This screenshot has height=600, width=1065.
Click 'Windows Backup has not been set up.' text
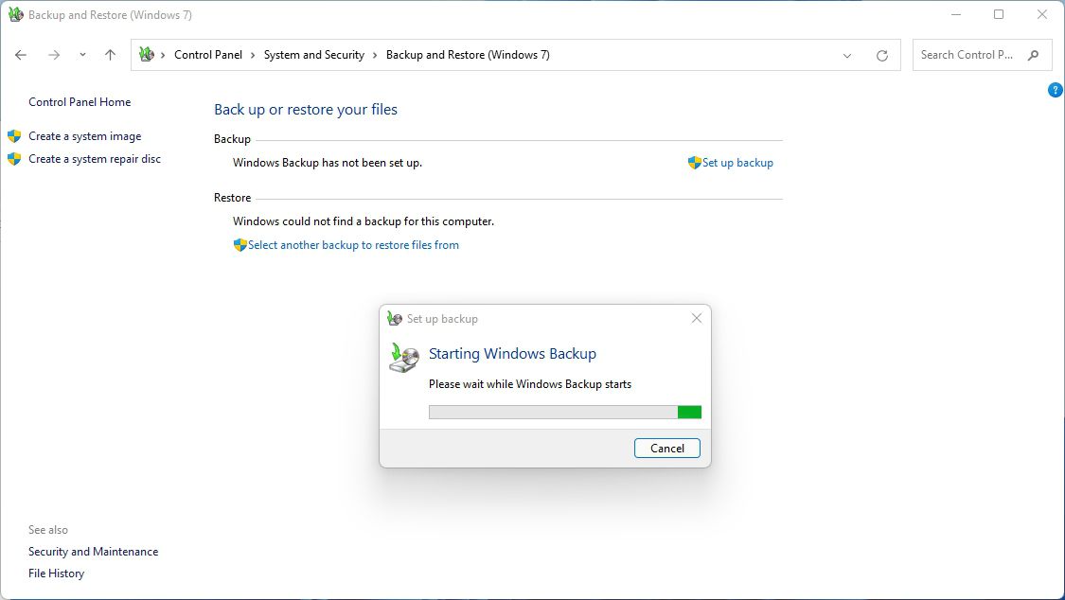tap(328, 163)
